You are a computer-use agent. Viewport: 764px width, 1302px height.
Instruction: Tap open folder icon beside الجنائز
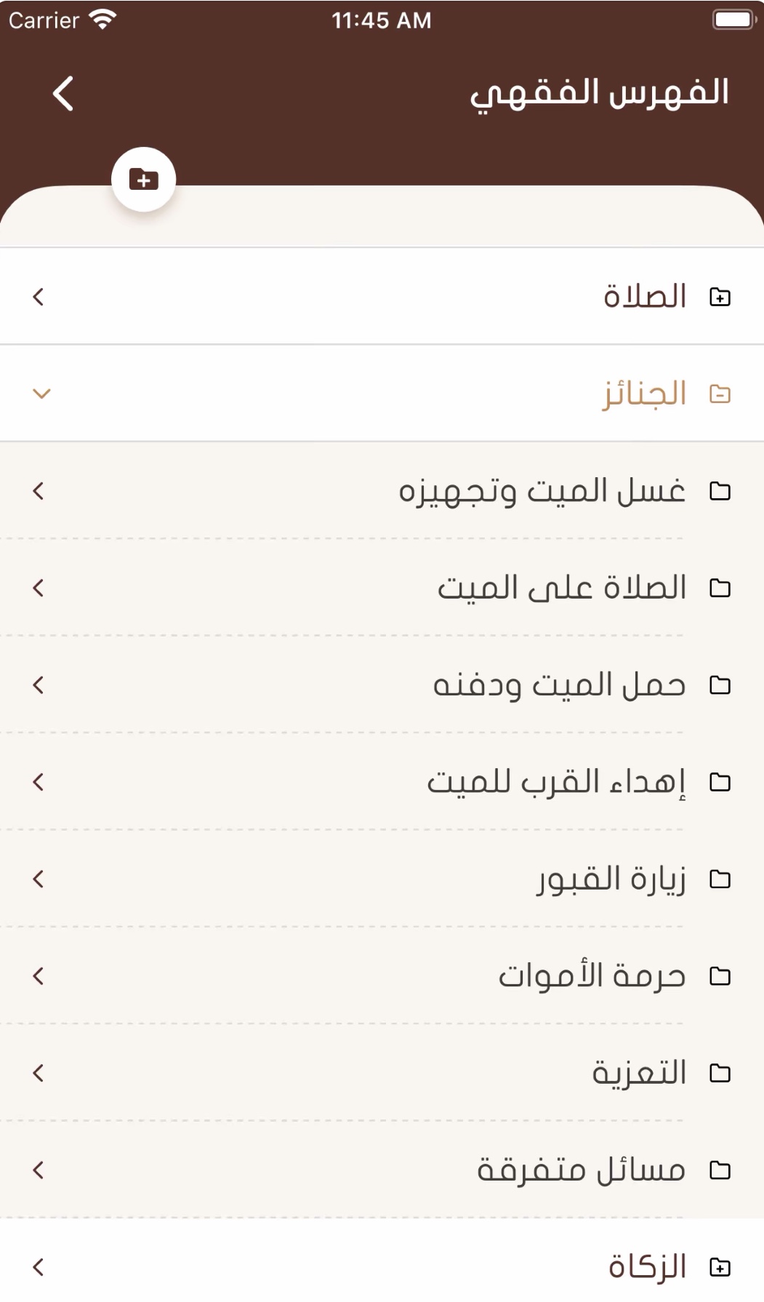click(x=720, y=394)
